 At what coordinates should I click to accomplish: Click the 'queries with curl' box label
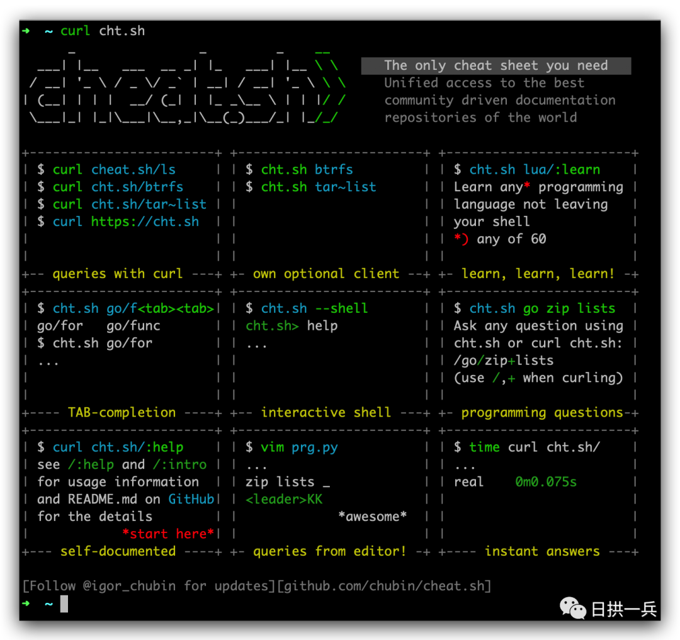(118, 274)
